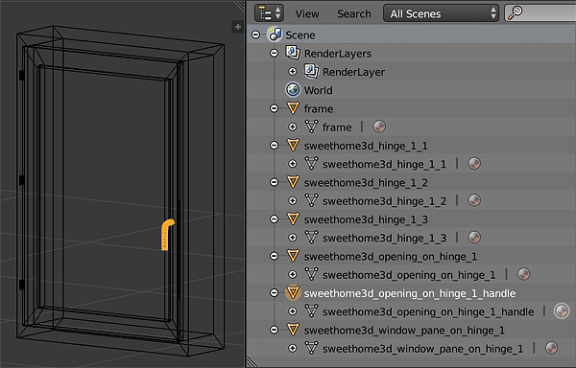Collapse the RenderLayers node

tap(274, 53)
